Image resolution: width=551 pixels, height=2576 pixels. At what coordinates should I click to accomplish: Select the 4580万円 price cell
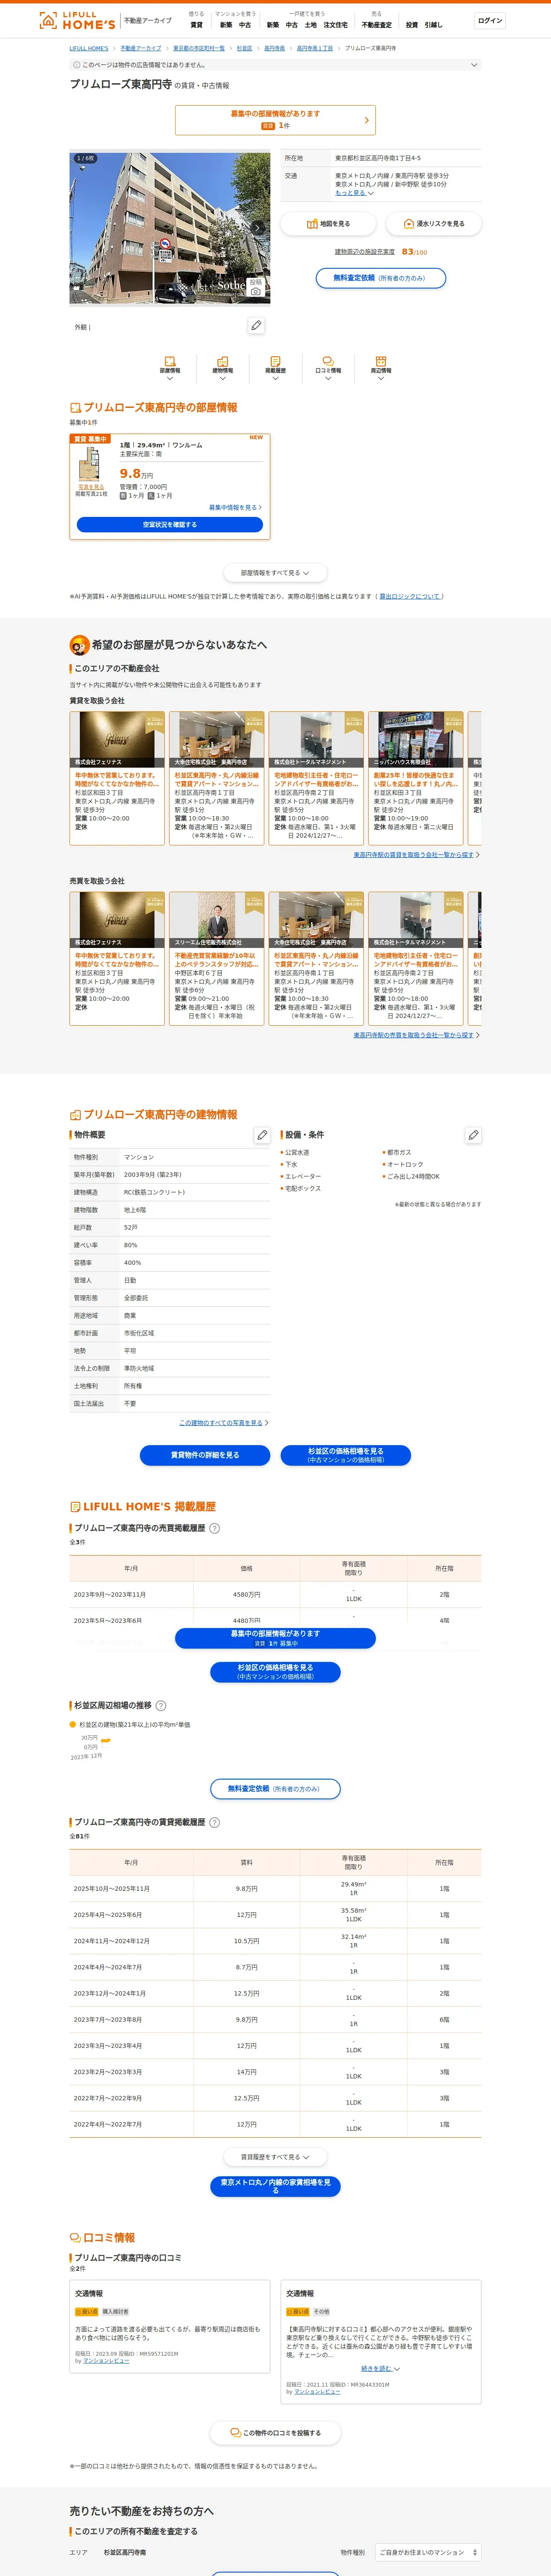(x=246, y=1594)
